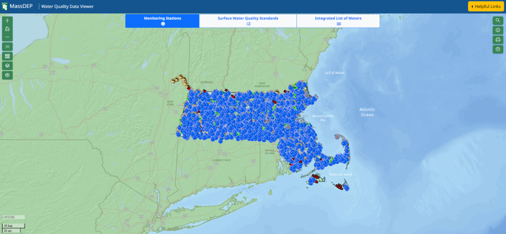Show the information panel
The height and width of the screenshot is (234, 506).
(497, 30)
